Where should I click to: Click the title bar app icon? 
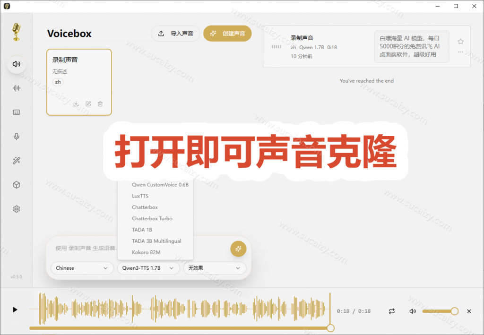7,6
